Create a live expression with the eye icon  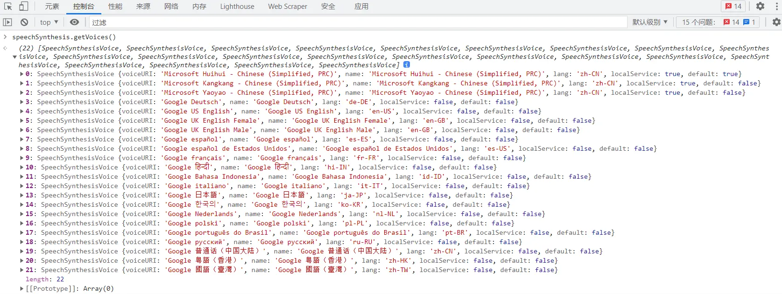pyautogui.click(x=74, y=22)
